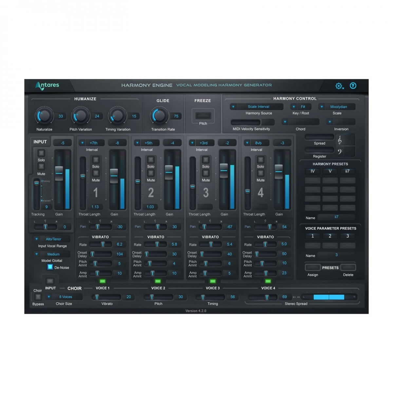Click the presets Delete button
393x393 pixels.
[348, 268]
